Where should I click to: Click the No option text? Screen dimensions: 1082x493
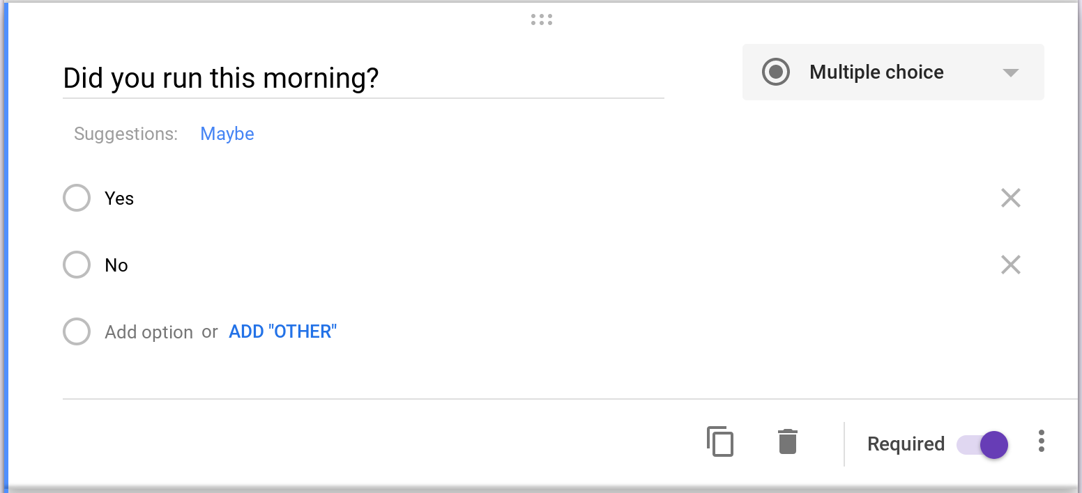click(x=116, y=265)
